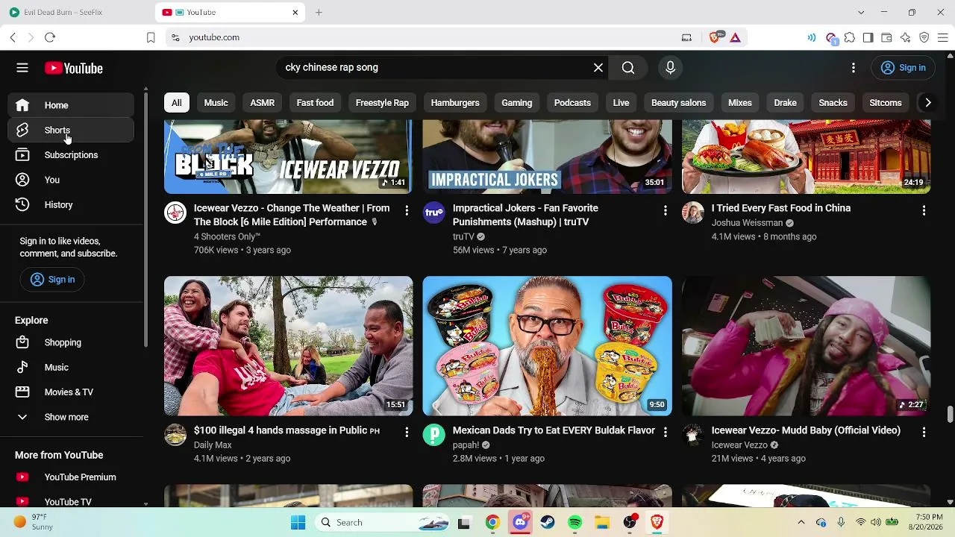This screenshot has width=955, height=537.
Task: Open Discord from the taskbar
Action: coord(520,522)
